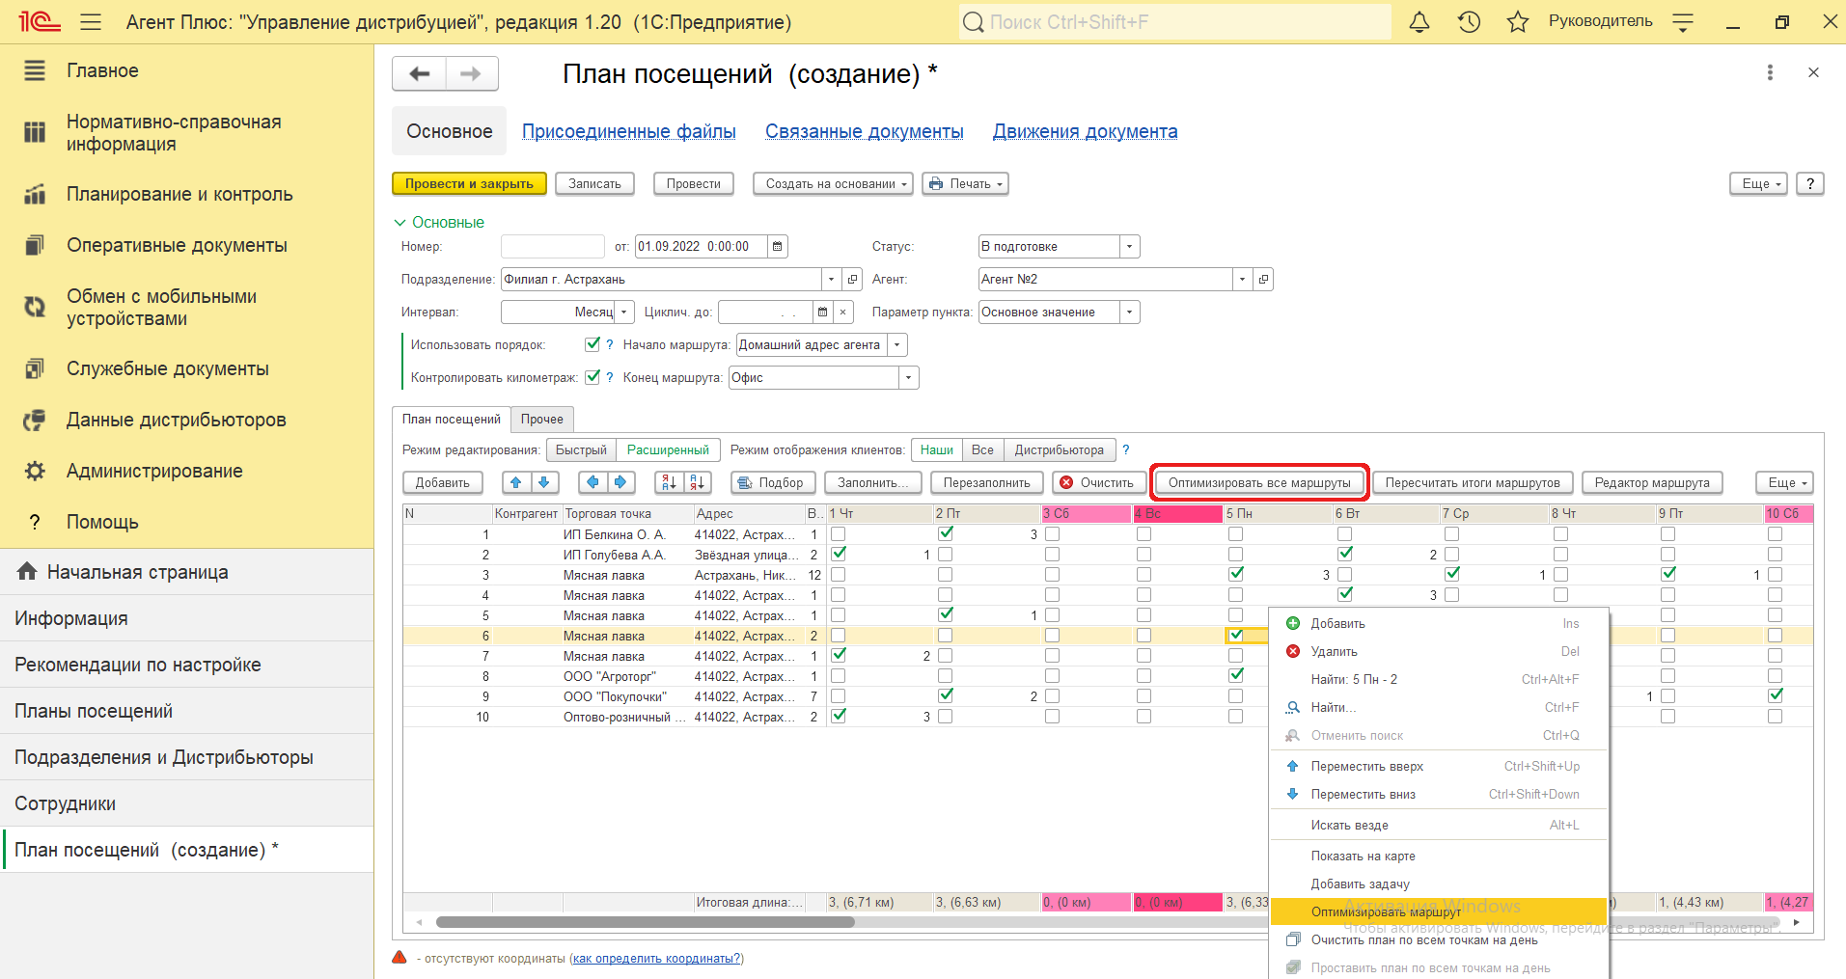Open Печать dropdown button
Screen dimensions: 1846x979
pyautogui.click(x=965, y=183)
